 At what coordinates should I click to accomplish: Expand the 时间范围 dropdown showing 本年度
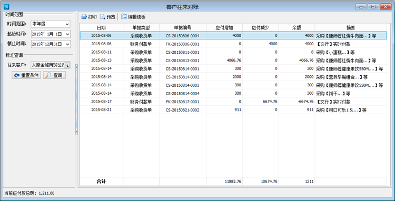67,24
